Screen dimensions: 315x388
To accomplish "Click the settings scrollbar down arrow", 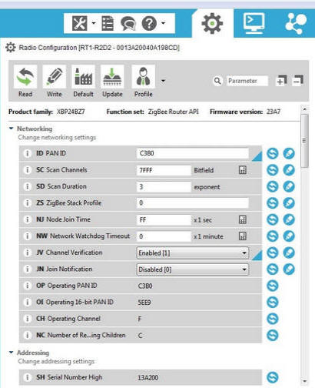I will [304, 381].
